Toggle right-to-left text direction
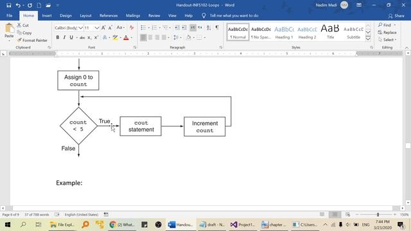 (x=200, y=28)
